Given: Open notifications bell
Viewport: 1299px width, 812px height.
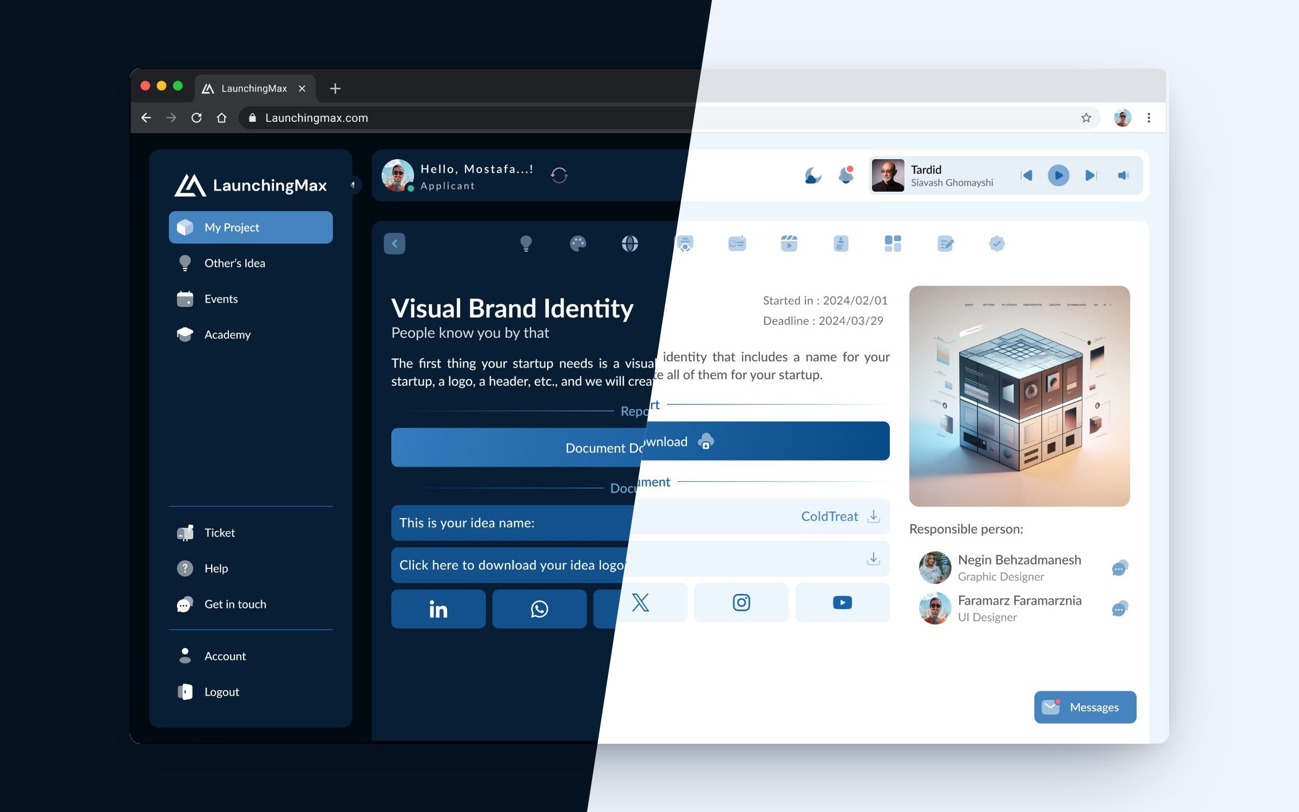Looking at the screenshot, I should pos(846,175).
